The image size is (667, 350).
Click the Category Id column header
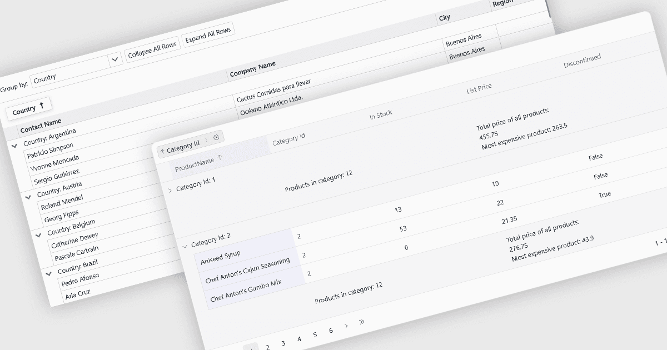pyautogui.click(x=289, y=139)
